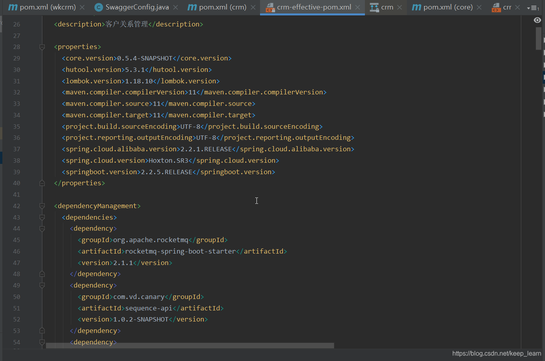Click the sourceEncoding value UTF-8 on line 35

pos(190,126)
